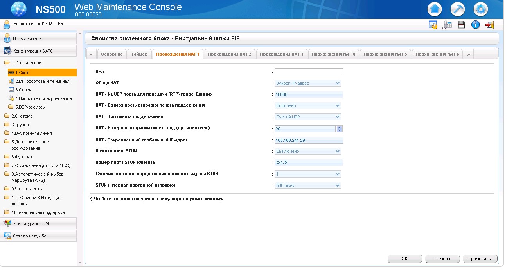
Task: Edit the RTP UDP port field 16000
Action: coord(309,94)
